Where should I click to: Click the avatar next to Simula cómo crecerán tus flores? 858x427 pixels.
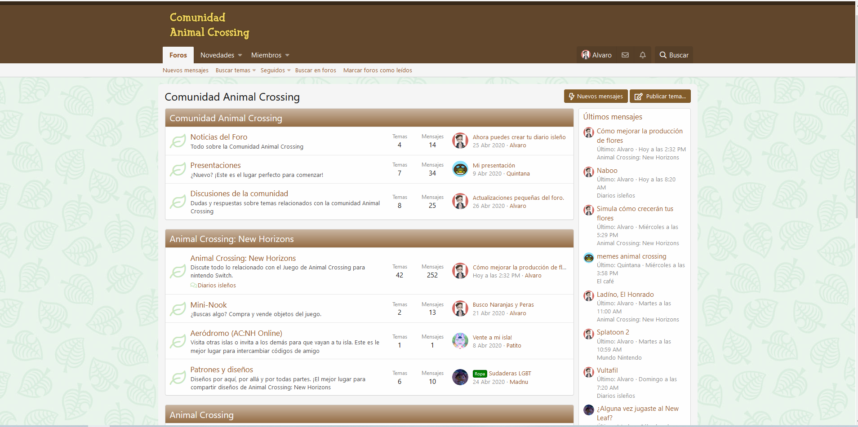click(589, 210)
